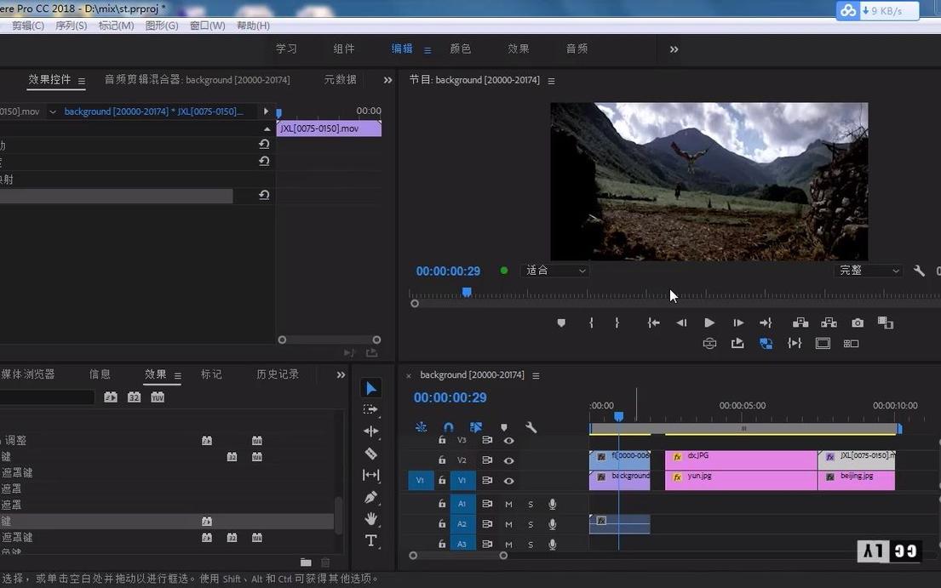941x588 pixels.
Task: Switch to 音频 workspace tab
Action: pyautogui.click(x=577, y=49)
